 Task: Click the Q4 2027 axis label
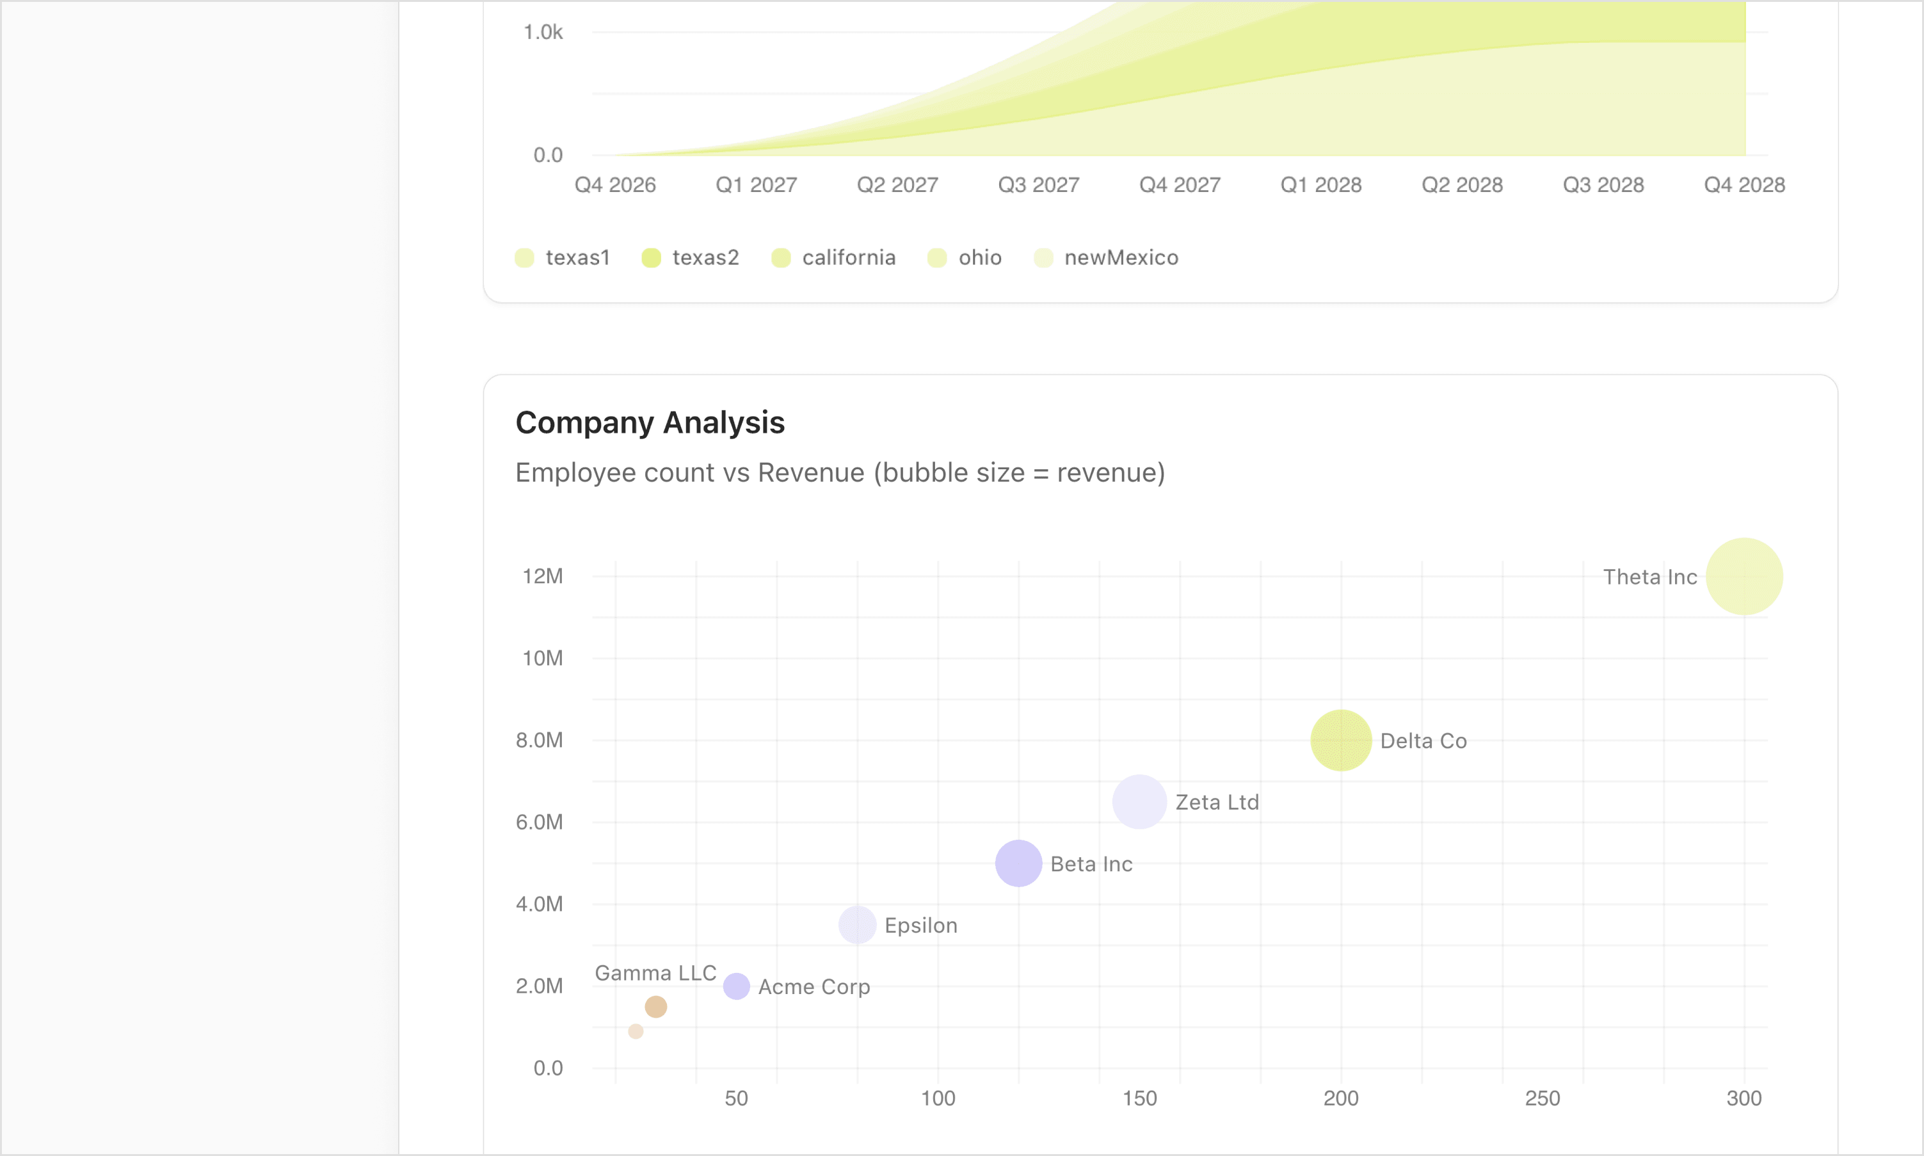coord(1180,184)
